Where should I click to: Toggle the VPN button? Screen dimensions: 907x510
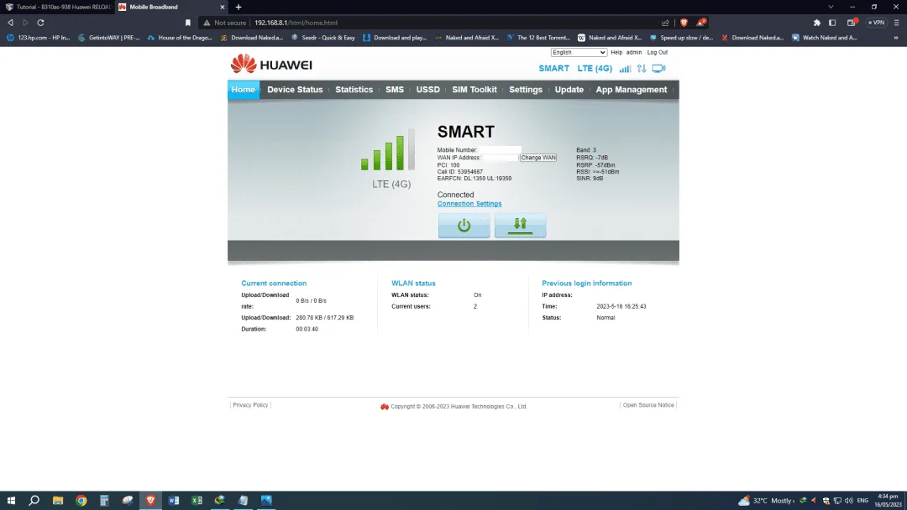(876, 23)
